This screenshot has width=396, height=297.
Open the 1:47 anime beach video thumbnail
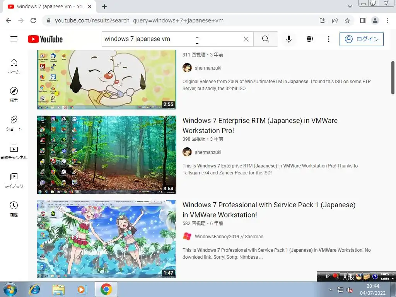point(107,239)
